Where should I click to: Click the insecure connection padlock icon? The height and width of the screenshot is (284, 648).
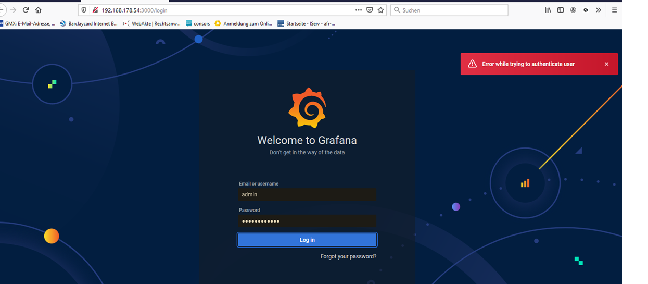[x=95, y=10]
